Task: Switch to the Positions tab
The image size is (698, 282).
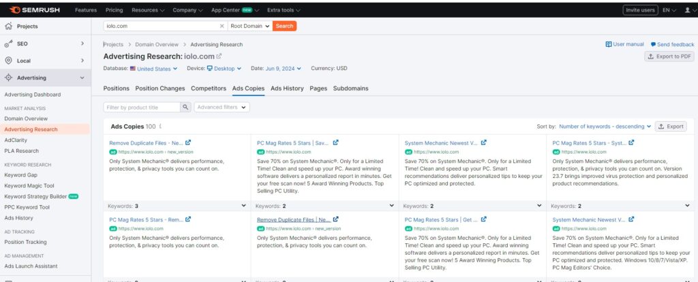Action: tap(116, 88)
